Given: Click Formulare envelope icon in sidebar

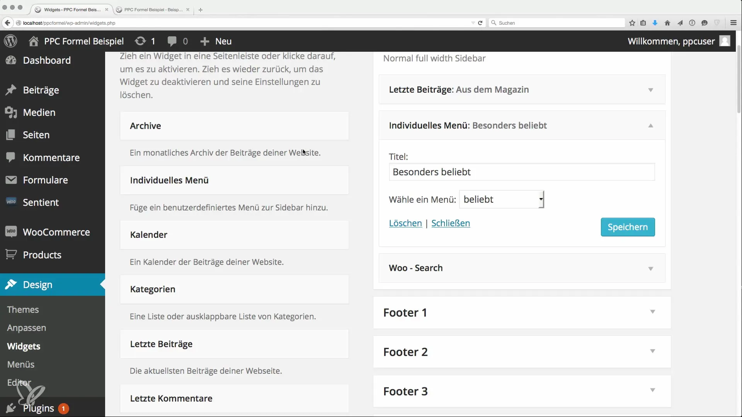Looking at the screenshot, I should click(11, 180).
